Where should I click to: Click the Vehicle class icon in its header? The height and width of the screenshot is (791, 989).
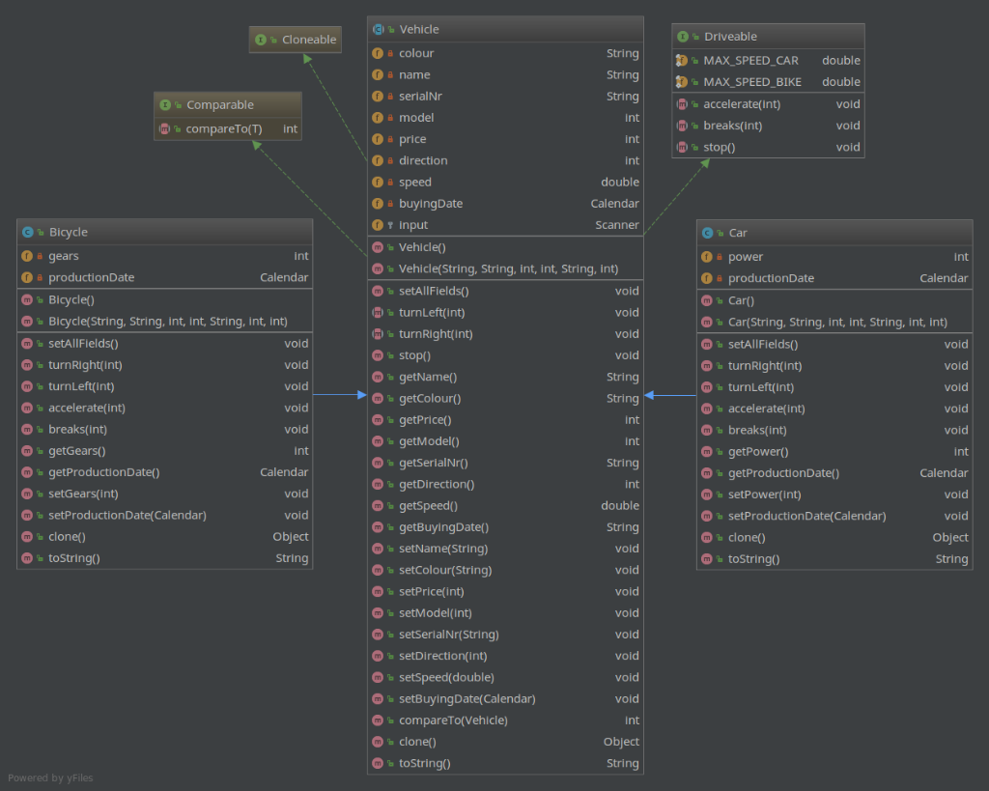point(378,30)
